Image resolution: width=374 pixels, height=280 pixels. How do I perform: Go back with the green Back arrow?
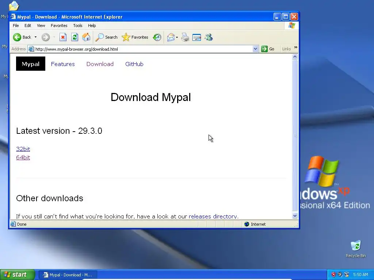22,37
